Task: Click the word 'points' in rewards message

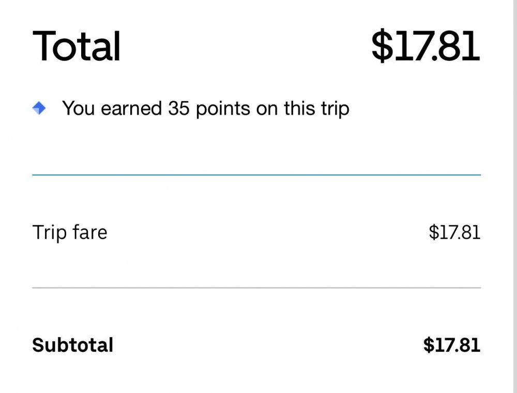Action: 223,109
